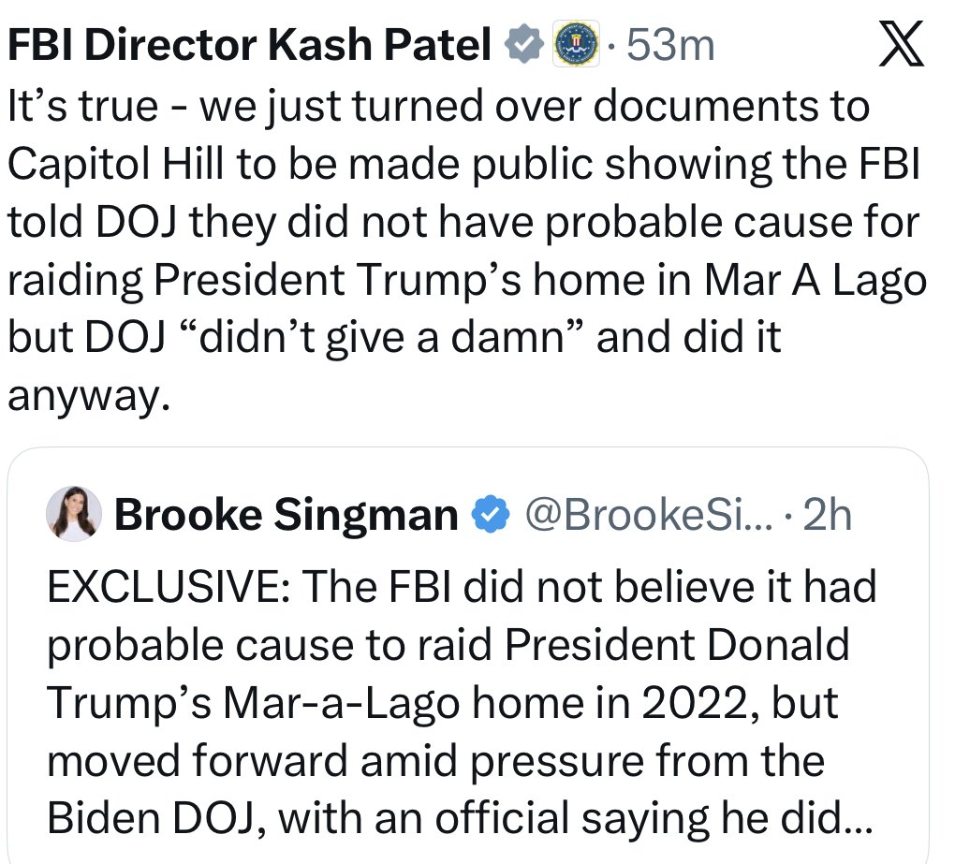Open FBI Director Kash Patel's profile name
The image size is (955, 864).
249,45
